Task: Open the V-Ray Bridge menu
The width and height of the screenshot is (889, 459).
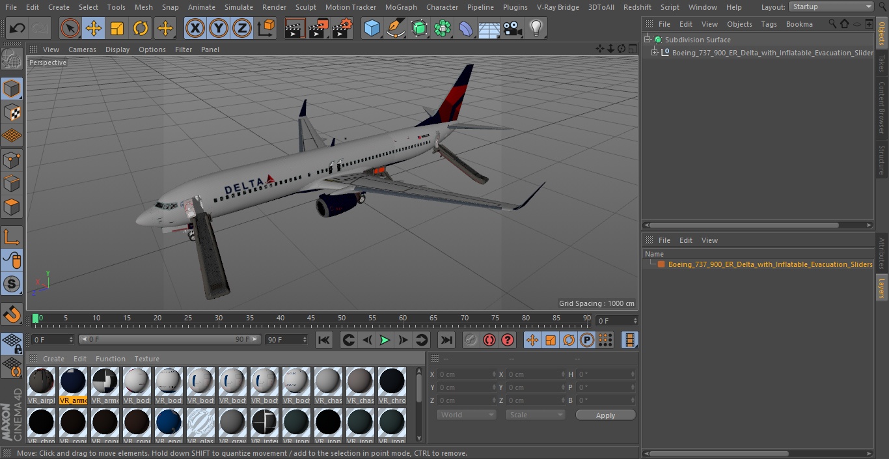Action: pos(558,7)
